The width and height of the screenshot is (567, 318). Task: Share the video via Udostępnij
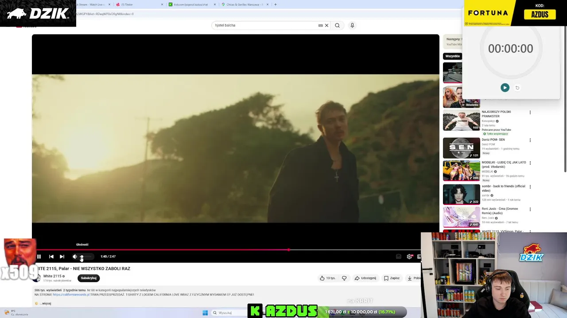[x=365, y=278]
